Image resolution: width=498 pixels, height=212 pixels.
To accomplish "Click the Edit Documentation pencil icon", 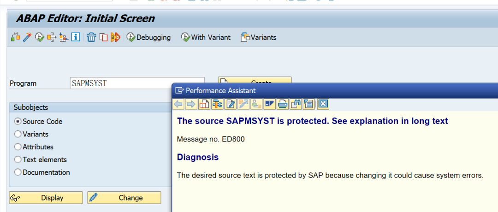I will tap(230, 104).
